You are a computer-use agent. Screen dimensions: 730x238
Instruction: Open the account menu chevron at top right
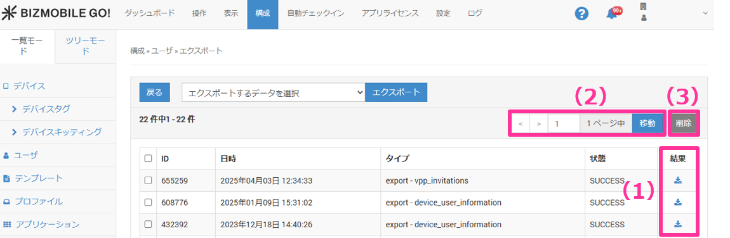(705, 13)
